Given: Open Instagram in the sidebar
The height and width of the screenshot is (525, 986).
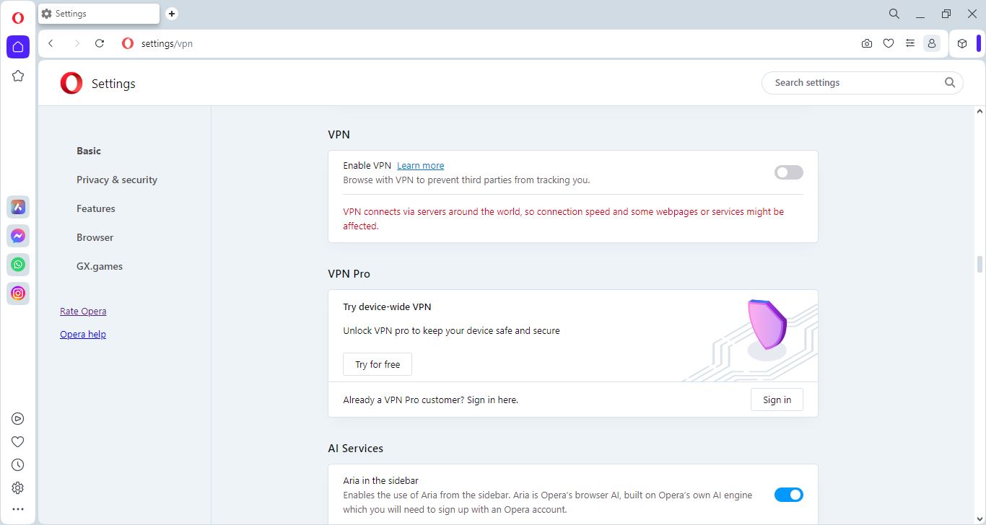Looking at the screenshot, I should pyautogui.click(x=18, y=294).
